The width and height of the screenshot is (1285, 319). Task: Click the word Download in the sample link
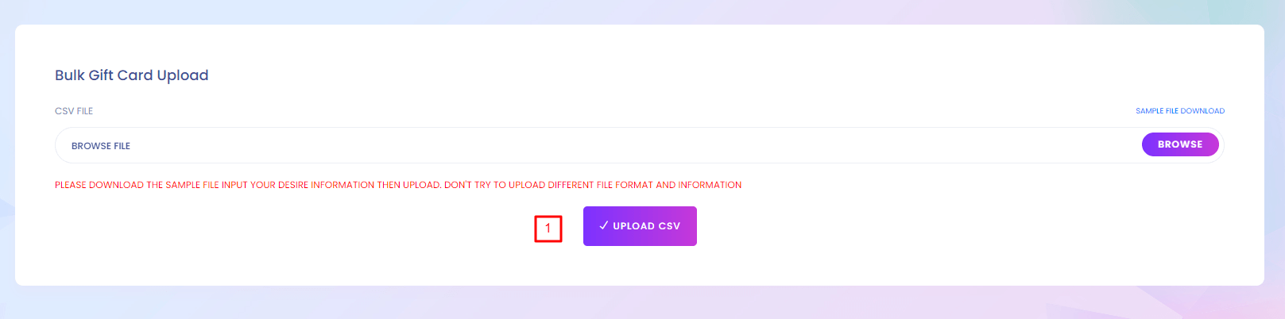pos(1202,111)
